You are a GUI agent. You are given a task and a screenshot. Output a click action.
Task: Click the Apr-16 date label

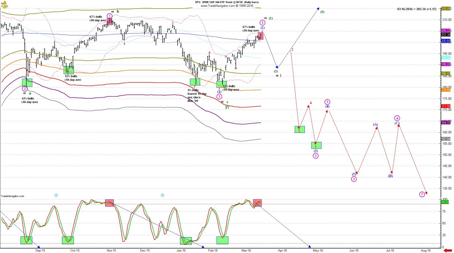click(x=282, y=250)
